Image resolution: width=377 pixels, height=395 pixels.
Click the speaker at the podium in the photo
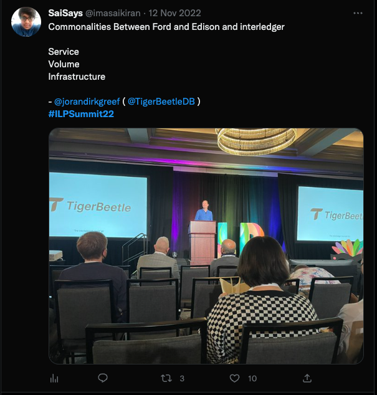point(204,211)
